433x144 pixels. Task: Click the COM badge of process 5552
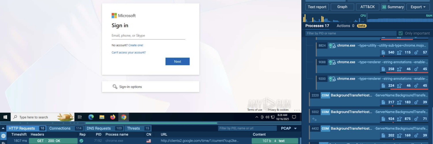point(325,112)
